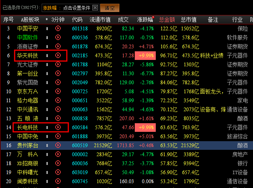This screenshot has width=253, height=188.
Task: Click the 清空 button to clear conditions
Action: tap(110, 8)
